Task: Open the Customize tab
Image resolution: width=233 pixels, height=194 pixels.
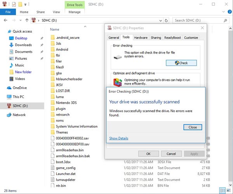Action: click(191, 38)
